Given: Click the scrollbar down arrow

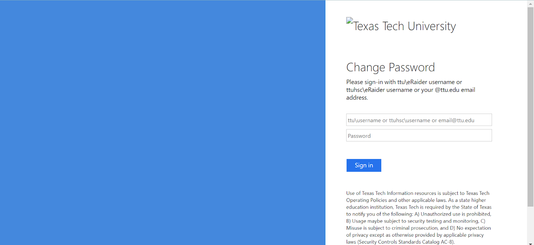Looking at the screenshot, I should [x=530, y=243].
